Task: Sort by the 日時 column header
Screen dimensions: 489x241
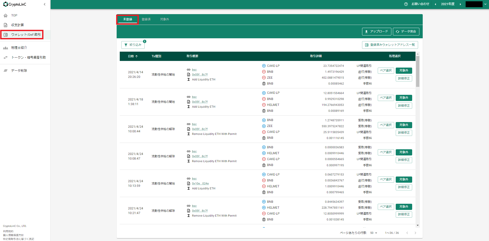Action: [133, 56]
